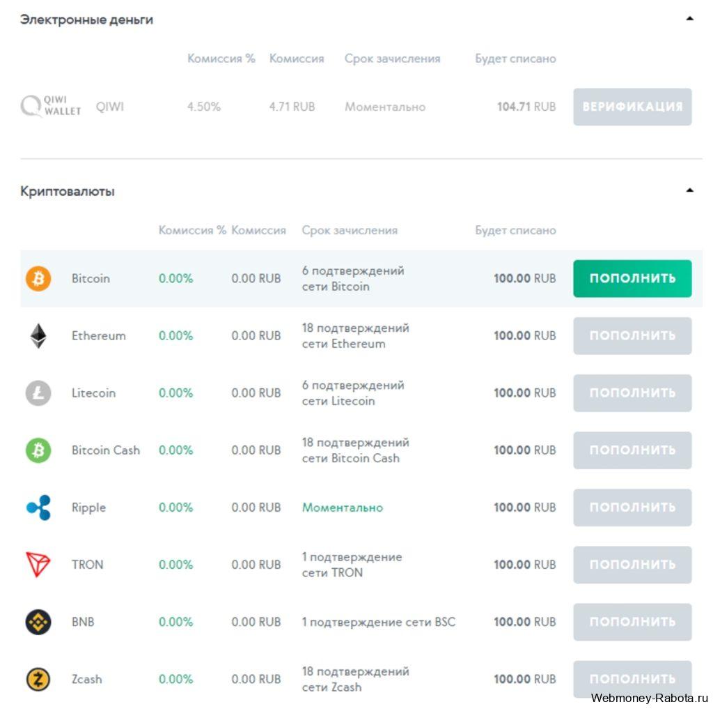Image resolution: width=713 pixels, height=709 pixels.
Task: Click '6 подтверждений сети Litecoin' text
Action: (353, 393)
